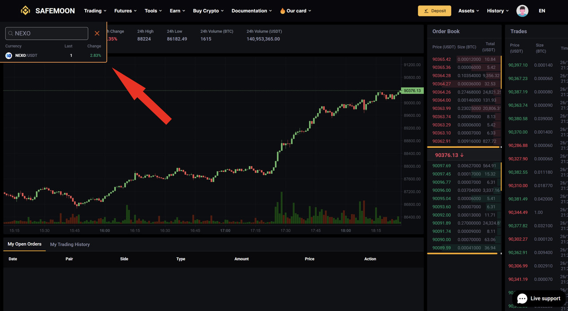Select bid order at 90096.00
Image resolution: width=568 pixels, height=311 pixels.
pyautogui.click(x=464, y=190)
